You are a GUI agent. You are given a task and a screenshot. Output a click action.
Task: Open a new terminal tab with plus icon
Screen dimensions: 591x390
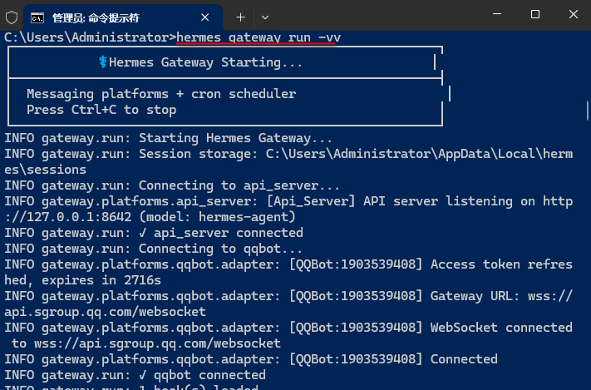pos(240,17)
